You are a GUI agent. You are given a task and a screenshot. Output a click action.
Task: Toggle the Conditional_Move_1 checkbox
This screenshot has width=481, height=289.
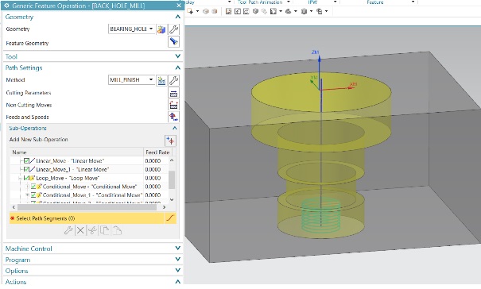[x=33, y=195]
